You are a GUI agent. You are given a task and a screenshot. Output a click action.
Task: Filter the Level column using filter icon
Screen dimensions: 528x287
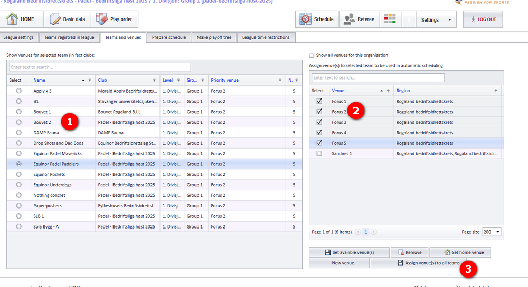point(178,80)
